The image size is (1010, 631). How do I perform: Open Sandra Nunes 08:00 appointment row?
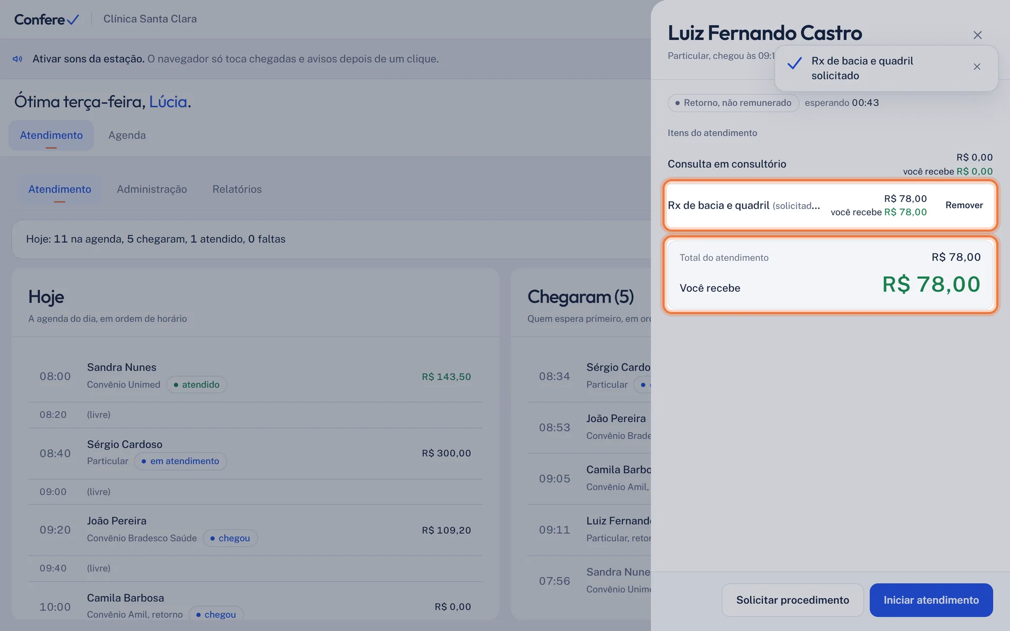[x=255, y=376]
